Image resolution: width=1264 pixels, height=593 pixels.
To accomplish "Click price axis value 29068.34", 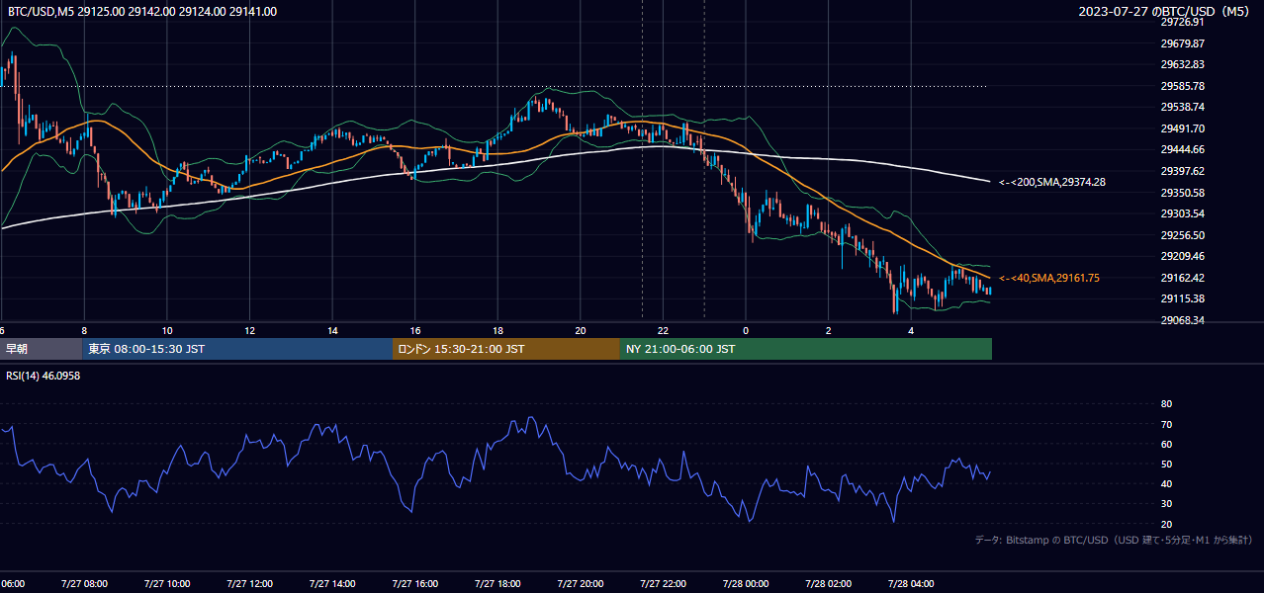I will [x=1182, y=320].
